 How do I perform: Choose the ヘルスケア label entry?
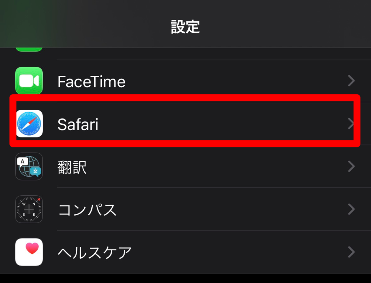click(95, 253)
